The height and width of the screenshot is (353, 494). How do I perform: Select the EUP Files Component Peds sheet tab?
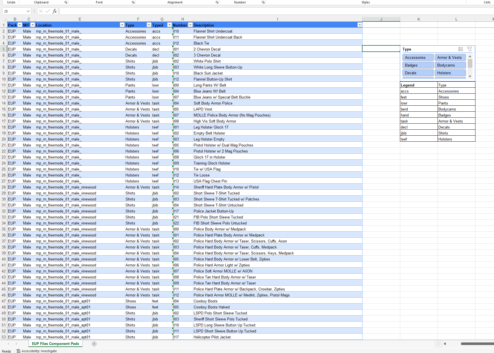[56, 344]
